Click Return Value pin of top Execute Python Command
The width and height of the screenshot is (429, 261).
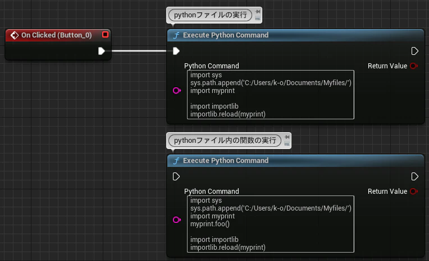pos(414,66)
